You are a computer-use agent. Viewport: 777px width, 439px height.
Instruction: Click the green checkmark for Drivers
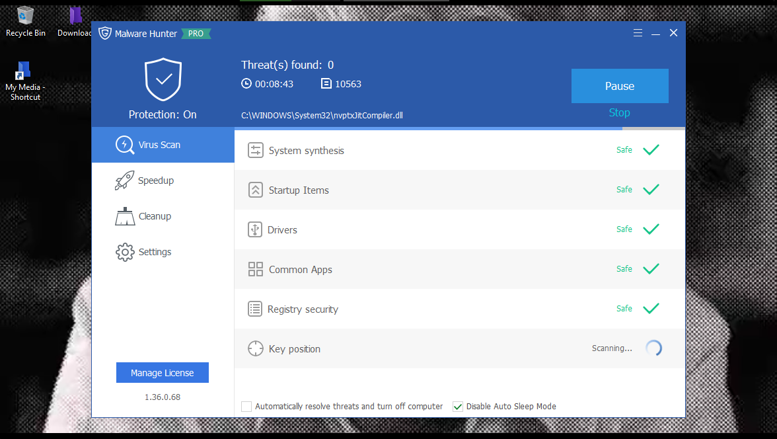[651, 229]
